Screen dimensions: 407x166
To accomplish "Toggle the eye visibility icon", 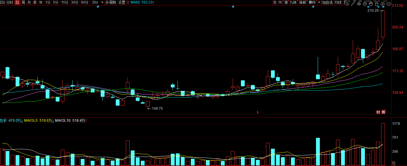I will pos(359,4).
